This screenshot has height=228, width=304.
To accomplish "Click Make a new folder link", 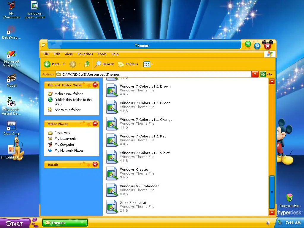I will 69,94.
